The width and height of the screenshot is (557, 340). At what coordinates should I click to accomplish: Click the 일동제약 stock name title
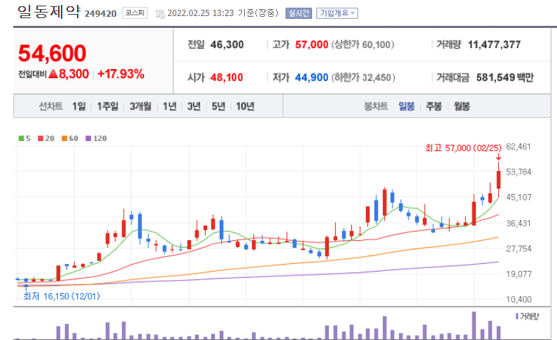coord(49,12)
